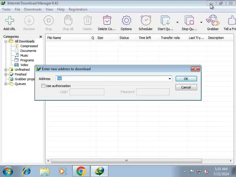The height and width of the screenshot is (177, 236).
Task: Sort by Last Try column
Action: pos(197,38)
